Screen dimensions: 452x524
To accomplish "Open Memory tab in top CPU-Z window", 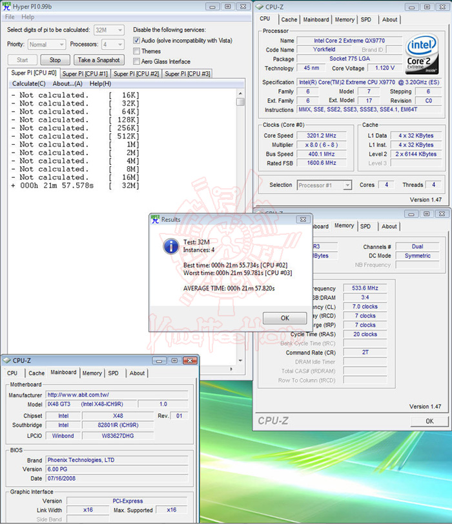I will click(345, 19).
